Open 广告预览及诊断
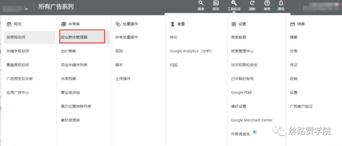 pyautogui.click(x=19, y=79)
